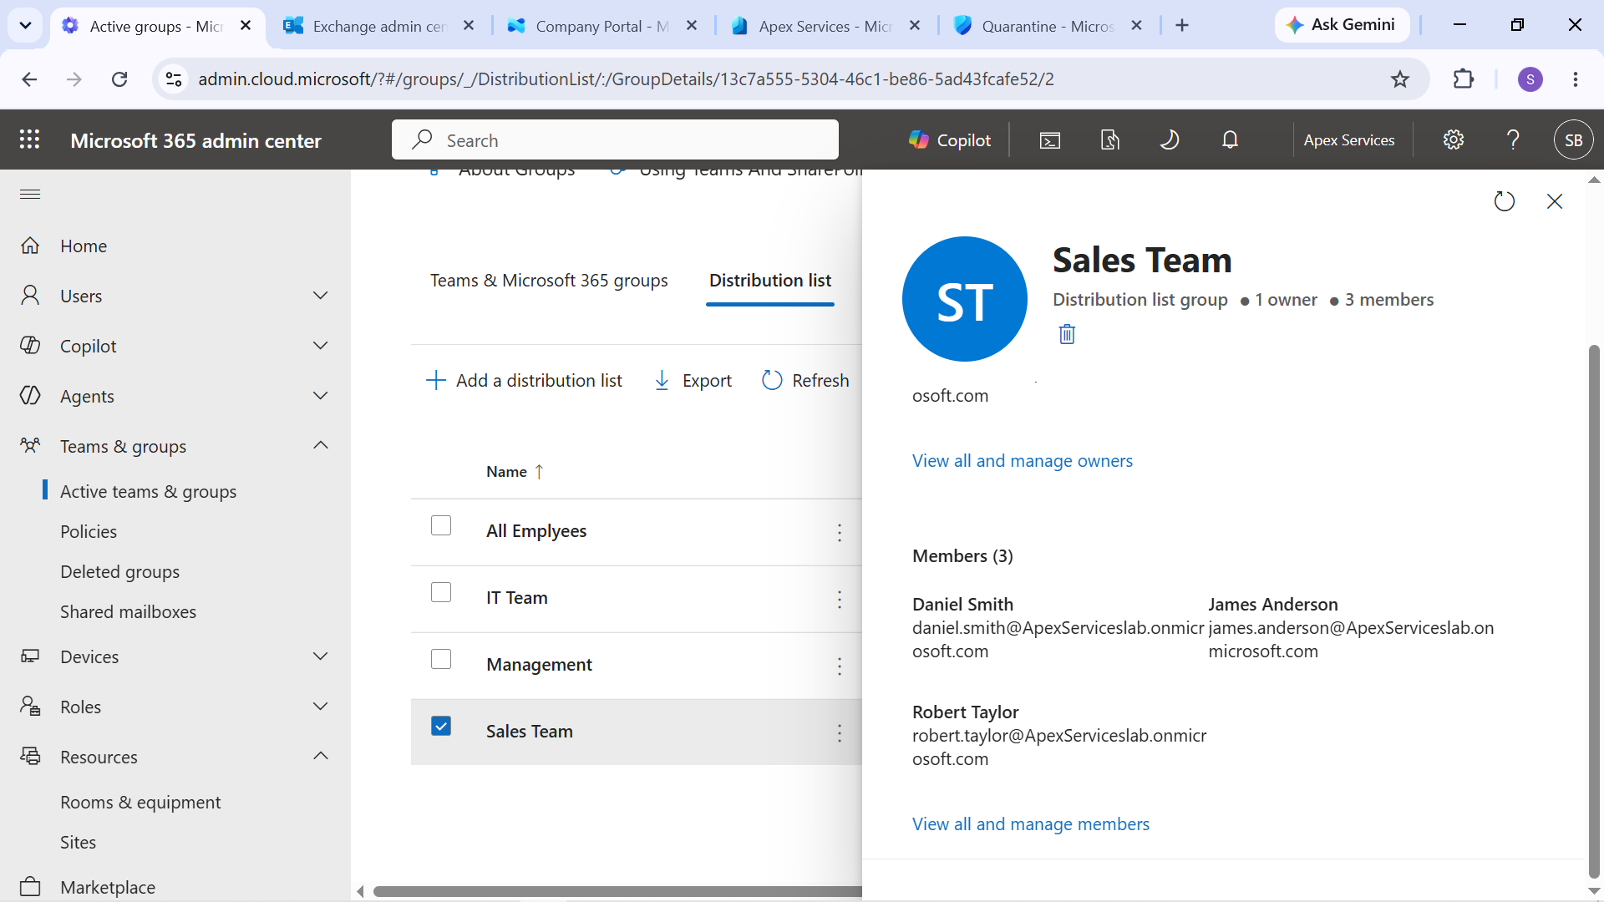1604x902 pixels.
Task: Click the Home icon in sidebar
Action: tap(30, 246)
